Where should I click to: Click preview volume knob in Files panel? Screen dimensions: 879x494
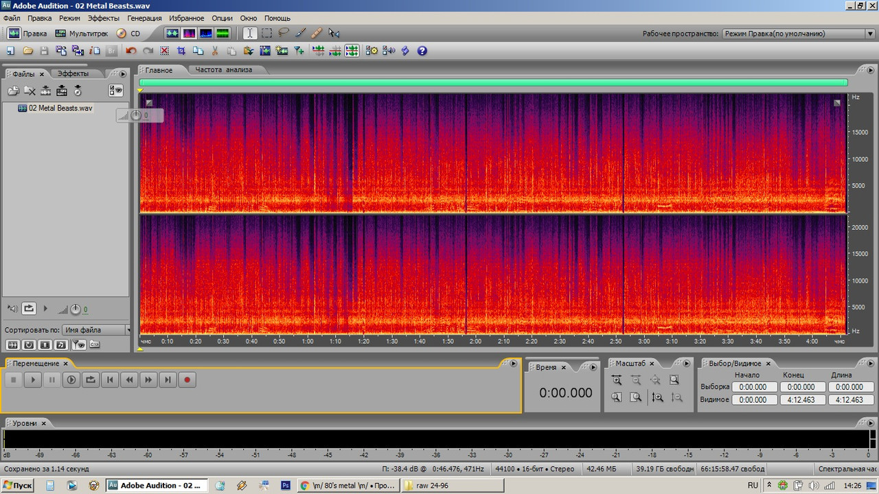click(76, 309)
